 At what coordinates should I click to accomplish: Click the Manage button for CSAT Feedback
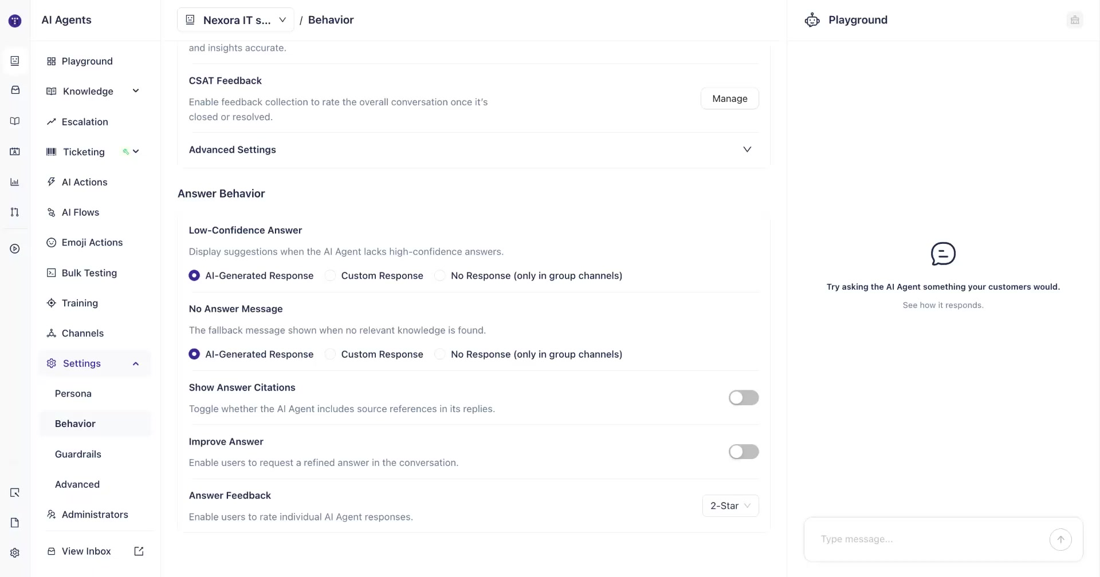(x=730, y=98)
